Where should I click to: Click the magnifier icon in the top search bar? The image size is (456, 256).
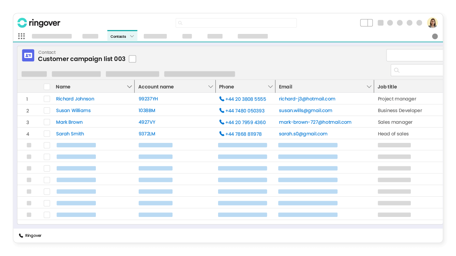(180, 23)
